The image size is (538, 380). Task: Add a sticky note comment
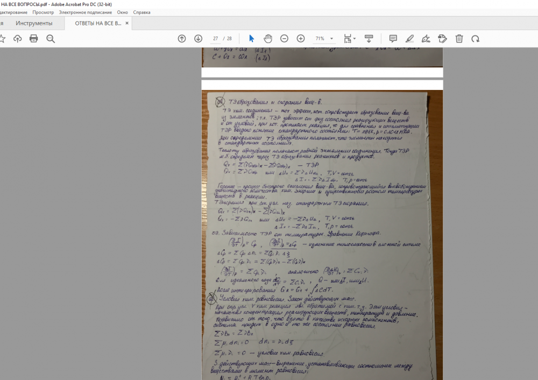pyautogui.click(x=393, y=38)
